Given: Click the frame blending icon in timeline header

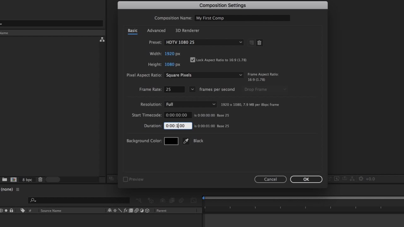Looking at the screenshot, I should click(131, 211).
